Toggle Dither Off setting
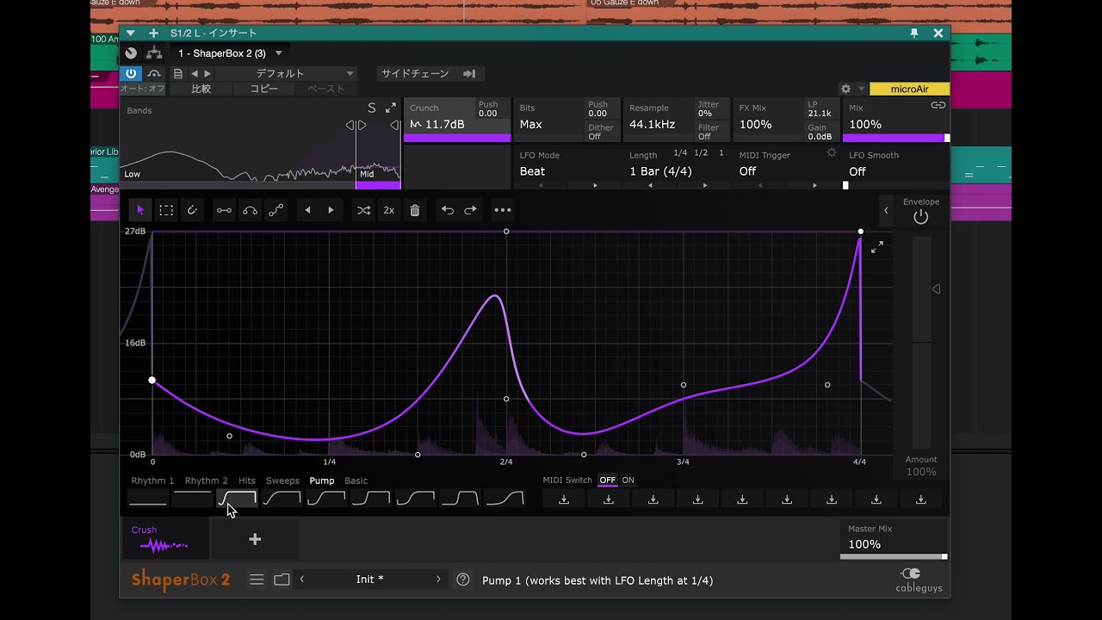 click(x=601, y=132)
